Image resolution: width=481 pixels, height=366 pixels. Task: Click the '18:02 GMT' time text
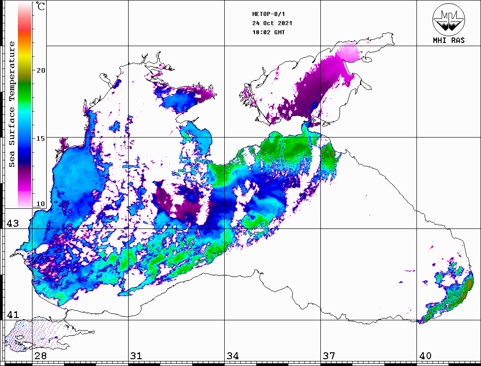click(268, 32)
